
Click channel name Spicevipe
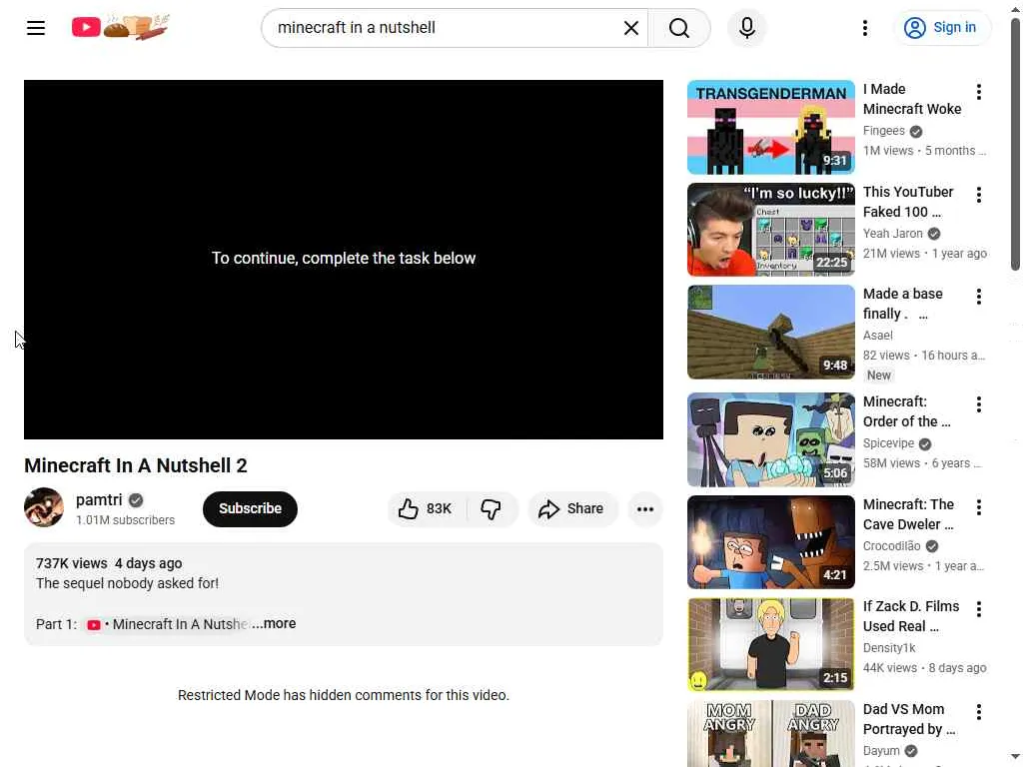click(888, 442)
